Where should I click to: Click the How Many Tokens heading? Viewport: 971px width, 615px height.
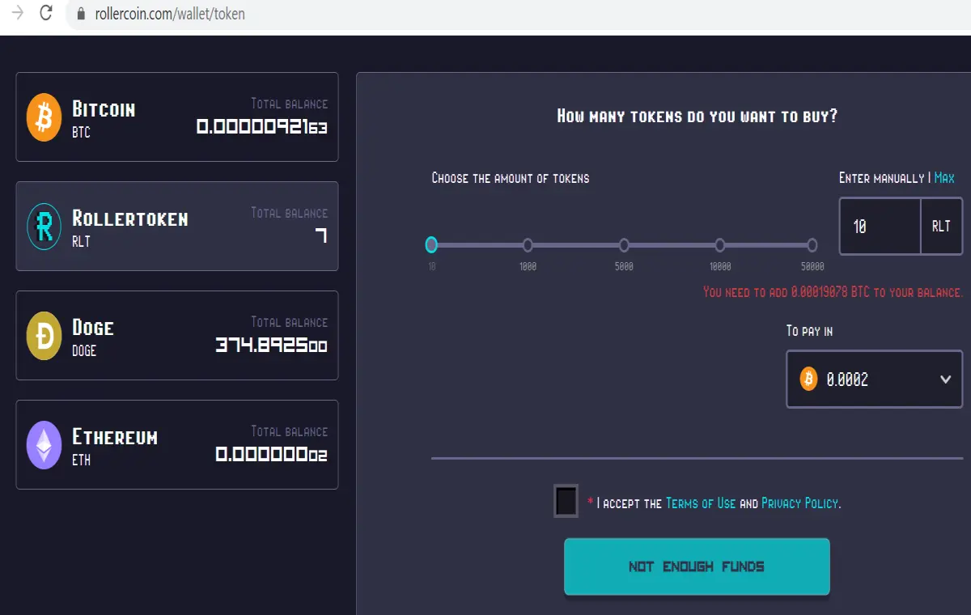[x=697, y=117]
